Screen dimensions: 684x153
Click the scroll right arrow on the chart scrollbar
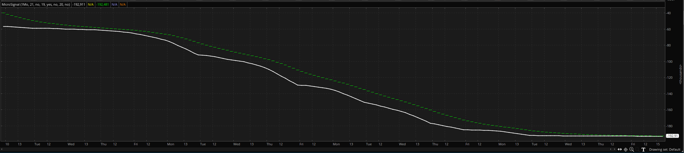615,149
